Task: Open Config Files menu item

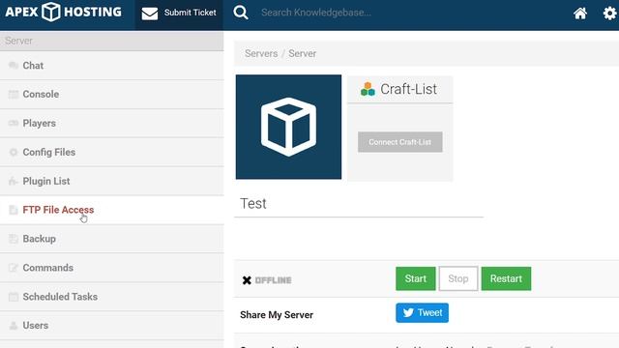Action: [112, 152]
